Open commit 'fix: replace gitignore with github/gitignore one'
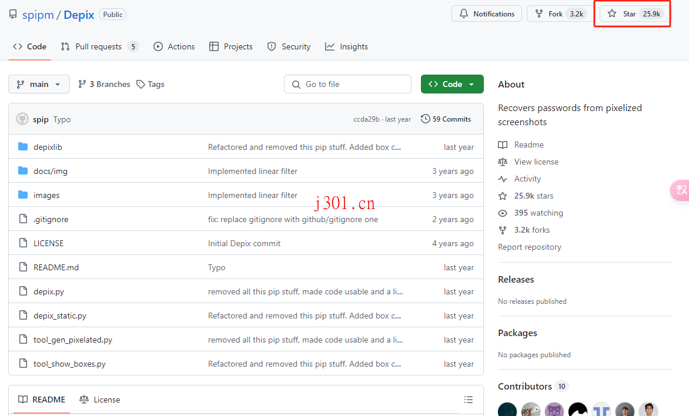Viewport: 689px width, 416px height. click(293, 219)
